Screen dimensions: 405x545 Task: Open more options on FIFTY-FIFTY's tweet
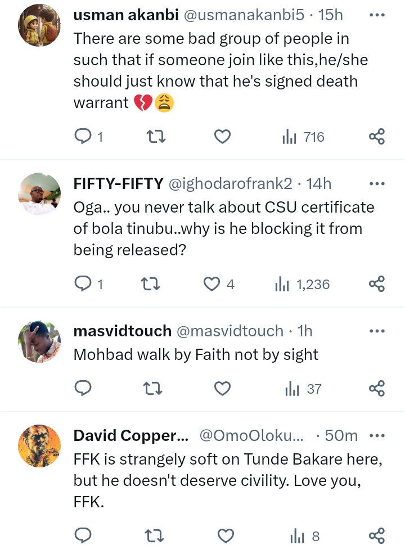pyautogui.click(x=376, y=183)
